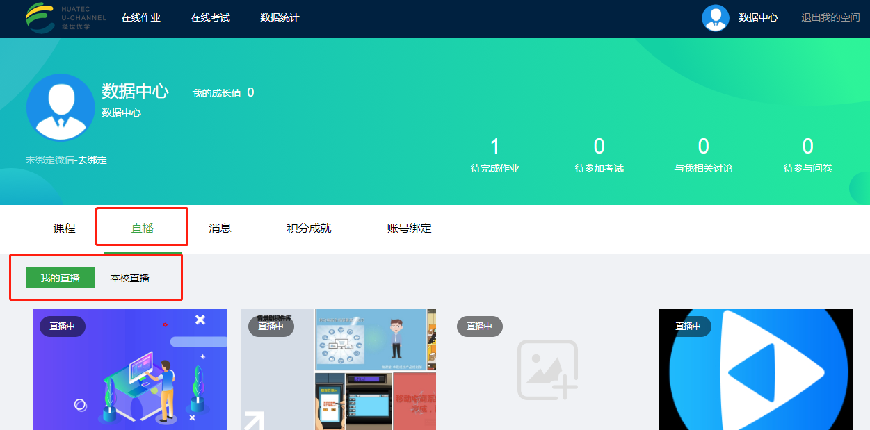The width and height of the screenshot is (870, 430).
Task: Click the small avatar icon in top bar
Action: pyautogui.click(x=715, y=18)
